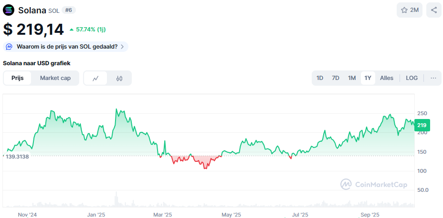Toggle the LOG scale option
This screenshot has height=218, width=443.
coord(411,78)
